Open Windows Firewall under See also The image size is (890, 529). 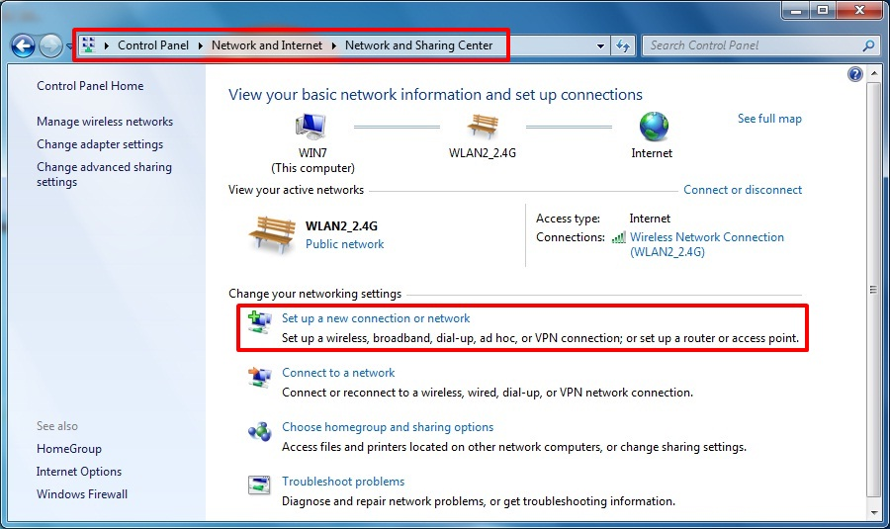point(82,494)
